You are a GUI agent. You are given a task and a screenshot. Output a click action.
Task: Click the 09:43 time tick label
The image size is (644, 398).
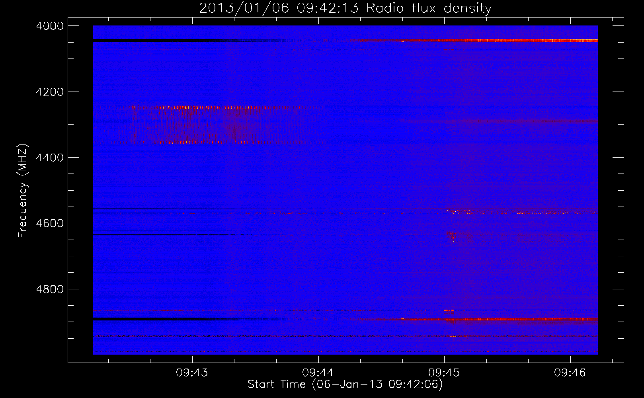pos(192,373)
